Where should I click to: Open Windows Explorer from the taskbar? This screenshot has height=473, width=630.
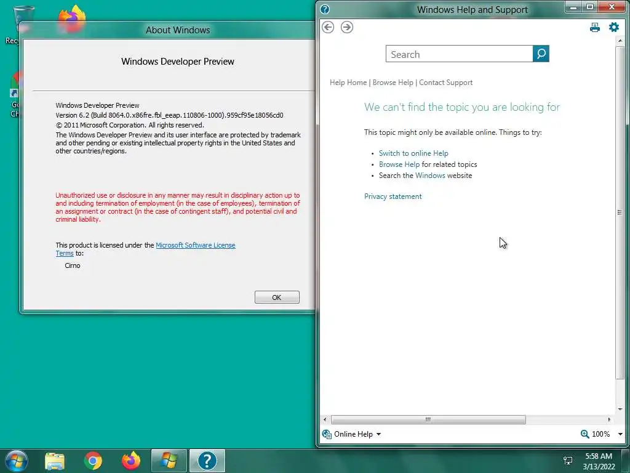click(x=55, y=461)
